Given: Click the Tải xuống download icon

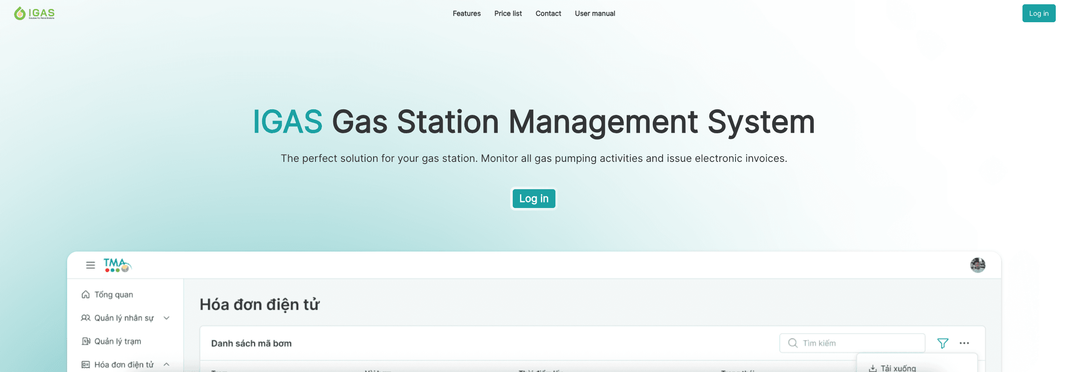Looking at the screenshot, I should click(873, 368).
